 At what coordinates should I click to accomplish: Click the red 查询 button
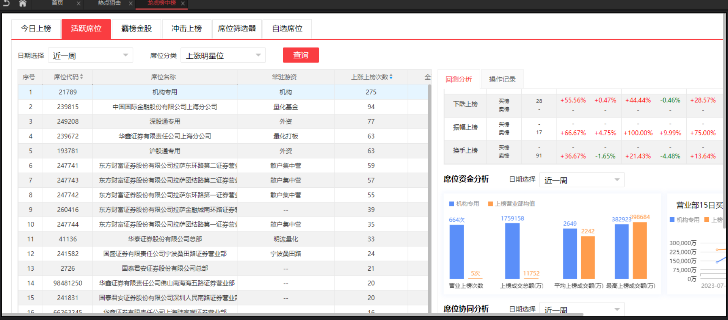[x=301, y=55]
